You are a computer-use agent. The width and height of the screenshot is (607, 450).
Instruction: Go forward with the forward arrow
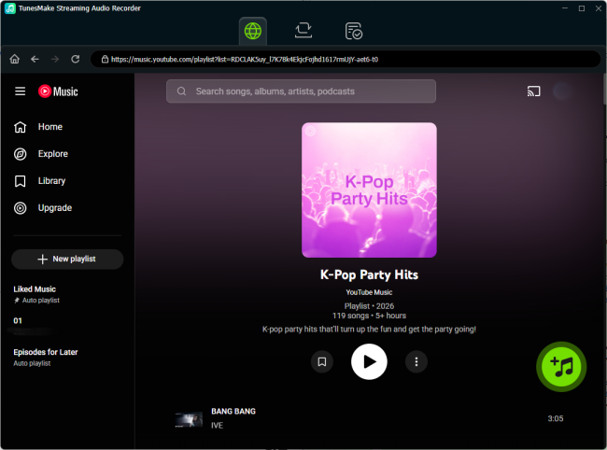tap(55, 59)
